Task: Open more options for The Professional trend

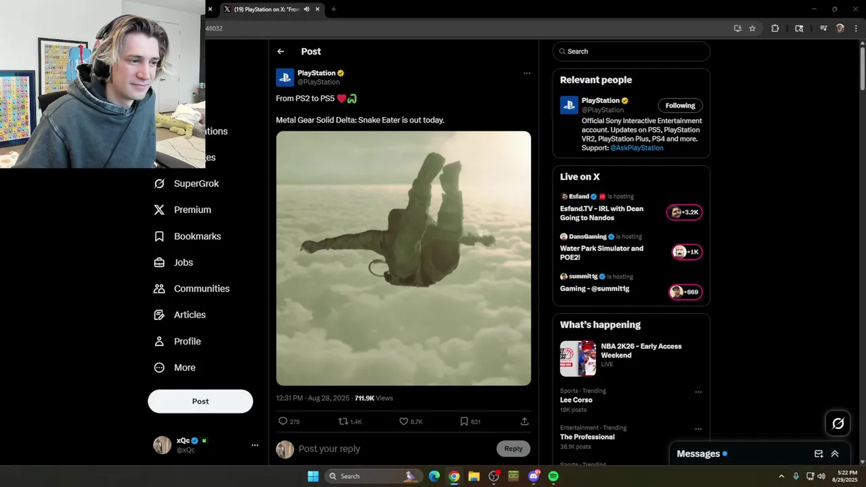Action: (698, 429)
